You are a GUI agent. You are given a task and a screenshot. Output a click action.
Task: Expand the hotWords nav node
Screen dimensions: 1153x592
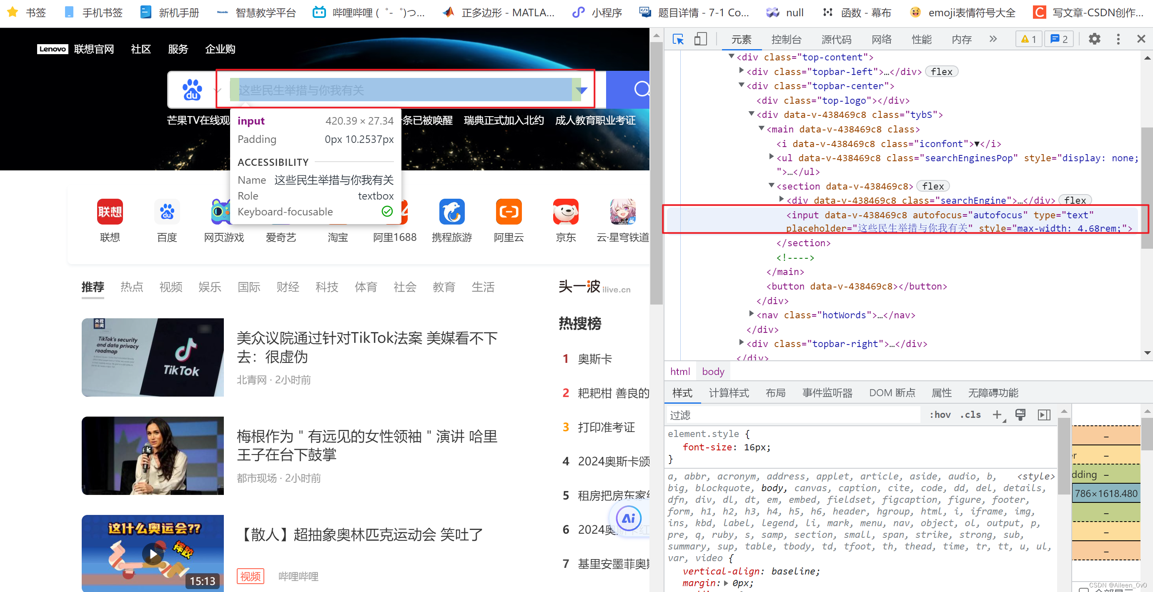pos(752,314)
